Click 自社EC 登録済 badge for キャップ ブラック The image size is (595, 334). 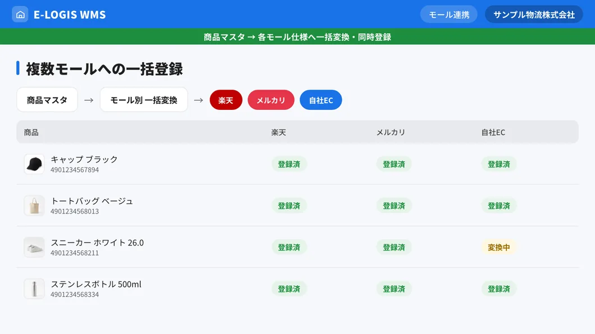pos(499,164)
